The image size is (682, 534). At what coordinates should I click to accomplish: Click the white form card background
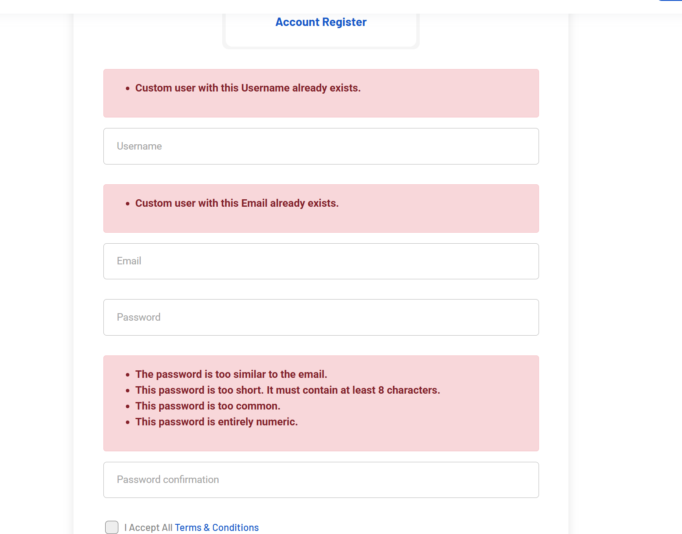(x=88, y=264)
